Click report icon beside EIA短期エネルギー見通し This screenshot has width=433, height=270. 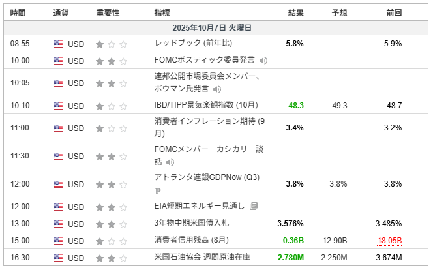tap(254, 206)
